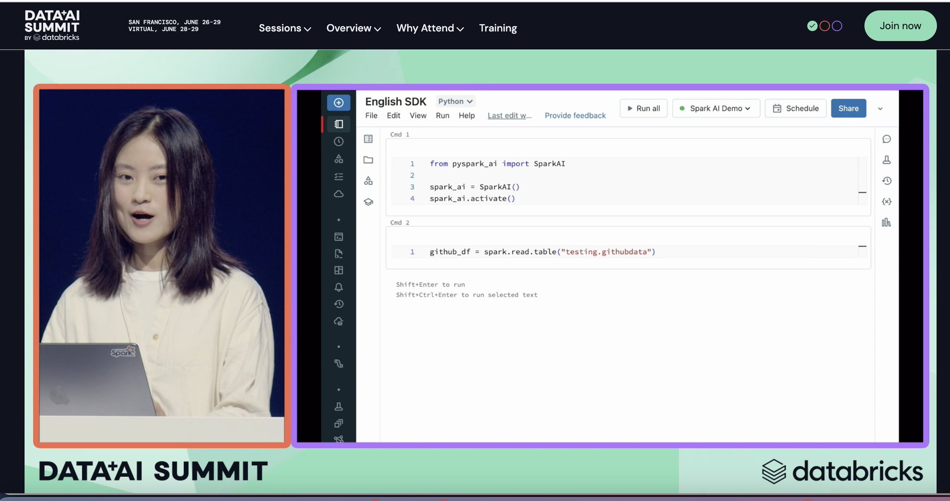Open the Python language selector dropdown

coord(455,101)
